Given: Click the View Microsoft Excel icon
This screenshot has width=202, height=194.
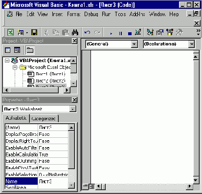Looking at the screenshot, I should [11, 32].
